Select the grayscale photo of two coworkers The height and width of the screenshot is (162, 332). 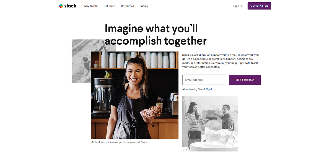[x=210, y=124]
